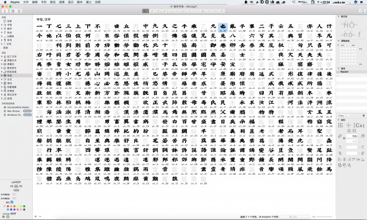Click the remove glyph minus button
The height and width of the screenshot is (220, 367).
(40, 217)
